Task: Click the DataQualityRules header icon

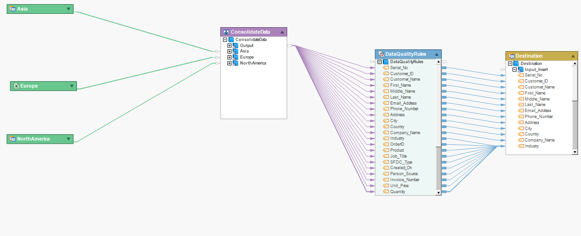Action: 381,54
